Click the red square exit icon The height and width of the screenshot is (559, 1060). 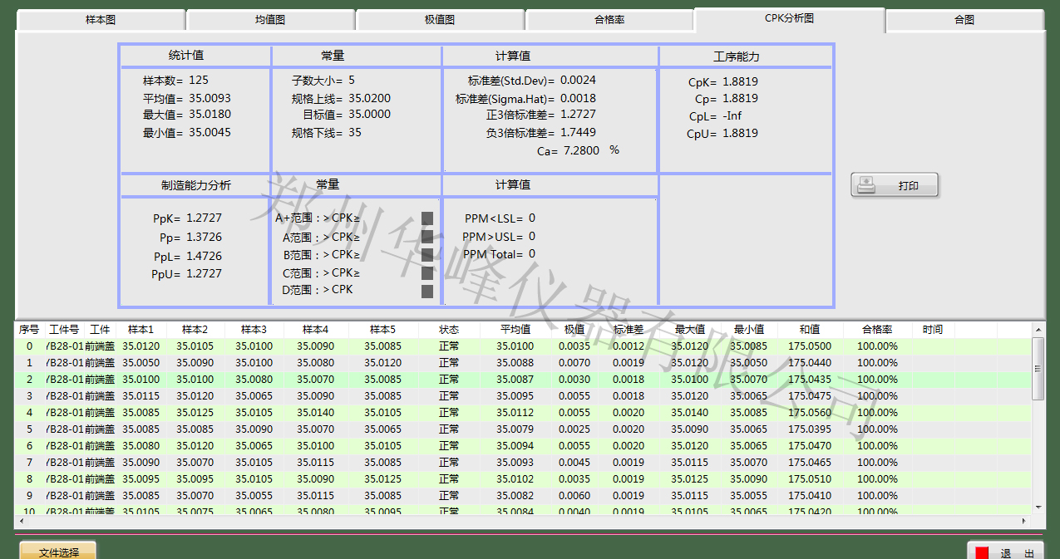click(x=982, y=553)
